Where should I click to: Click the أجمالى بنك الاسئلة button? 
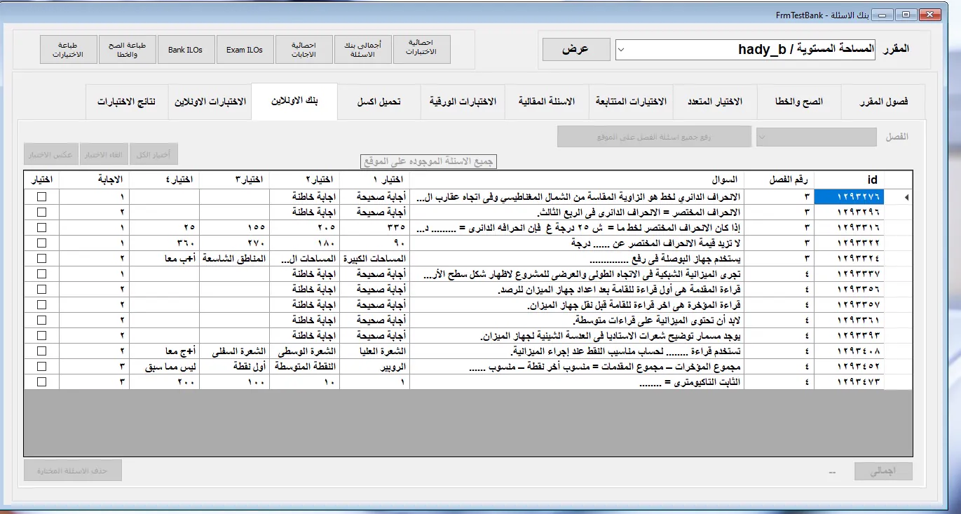[x=362, y=50]
